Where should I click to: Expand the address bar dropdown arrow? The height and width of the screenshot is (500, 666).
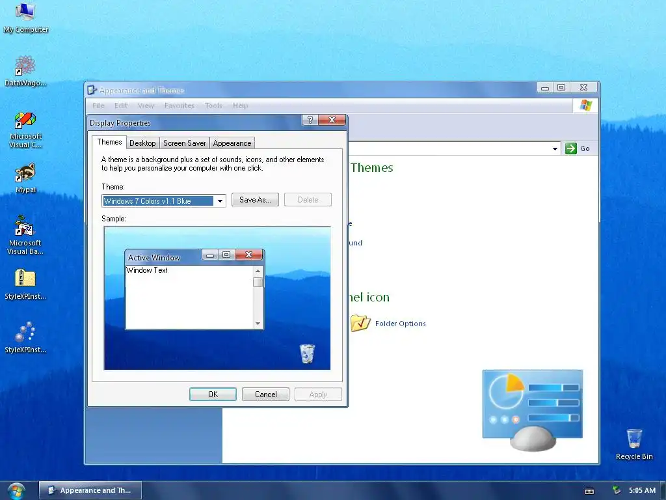[555, 149]
